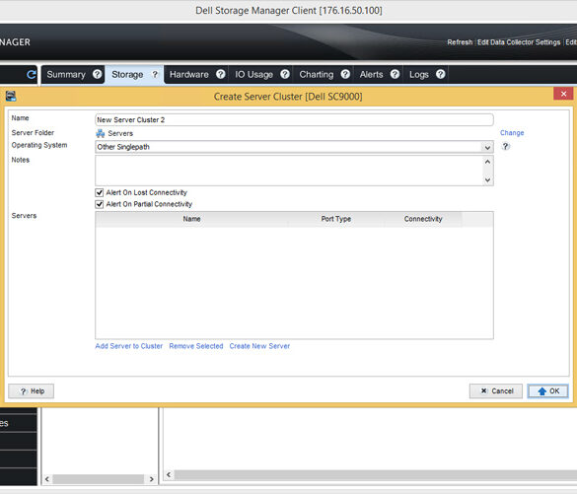This screenshot has width=577, height=494.
Task: Click the refresh icon left of Summary tab
Action: 32,75
